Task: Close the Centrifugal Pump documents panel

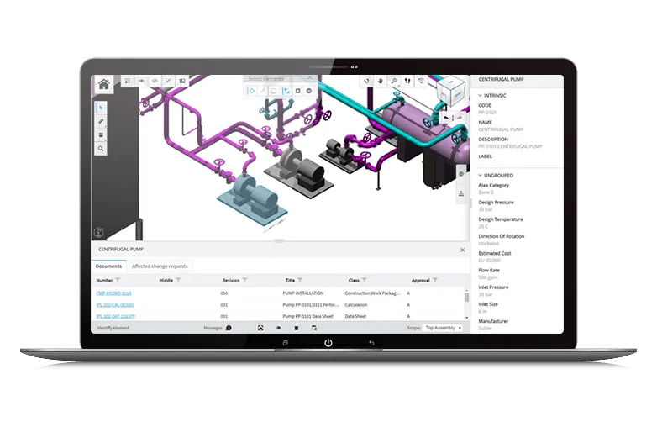Action: (x=462, y=250)
